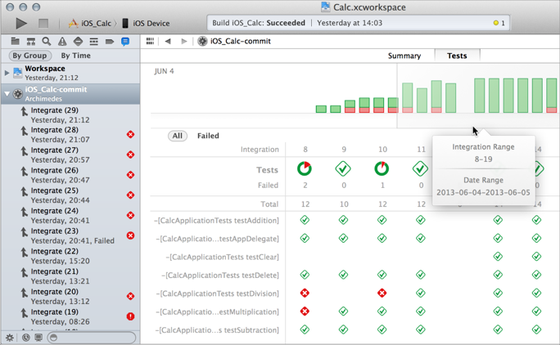The height and width of the screenshot is (345, 560).
Task: Click the related items grid icon
Action: click(150, 41)
